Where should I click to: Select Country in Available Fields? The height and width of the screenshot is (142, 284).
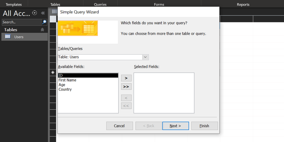(88, 89)
